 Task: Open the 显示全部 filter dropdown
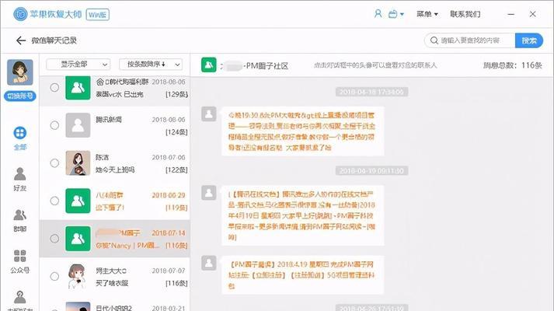(x=78, y=65)
